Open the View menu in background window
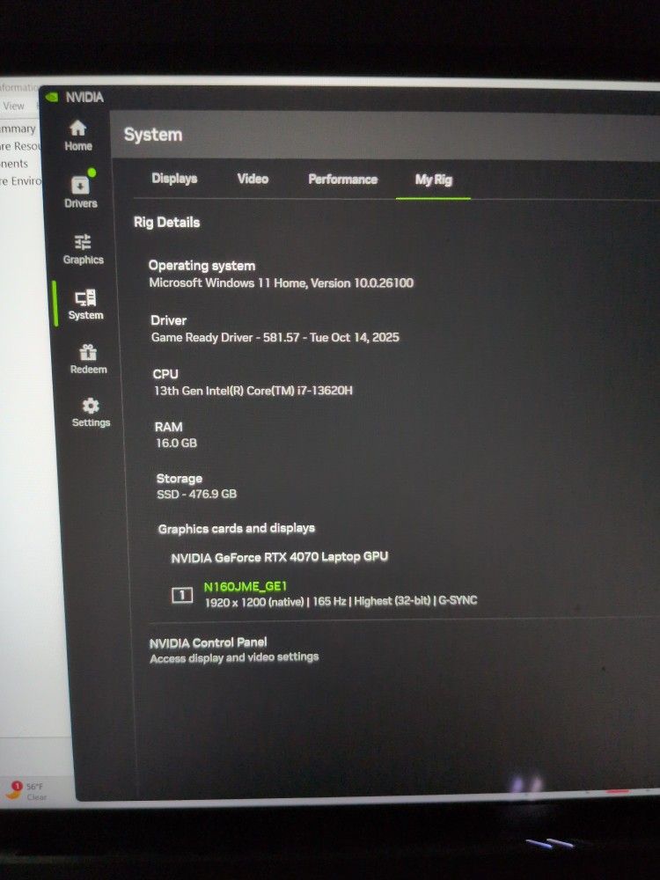 point(13,106)
